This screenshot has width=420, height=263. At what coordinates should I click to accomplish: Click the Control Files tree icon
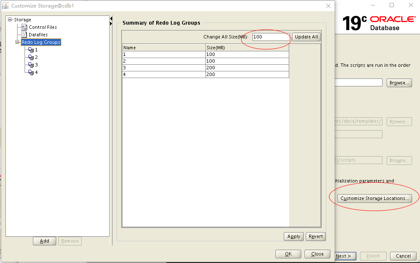click(24, 27)
